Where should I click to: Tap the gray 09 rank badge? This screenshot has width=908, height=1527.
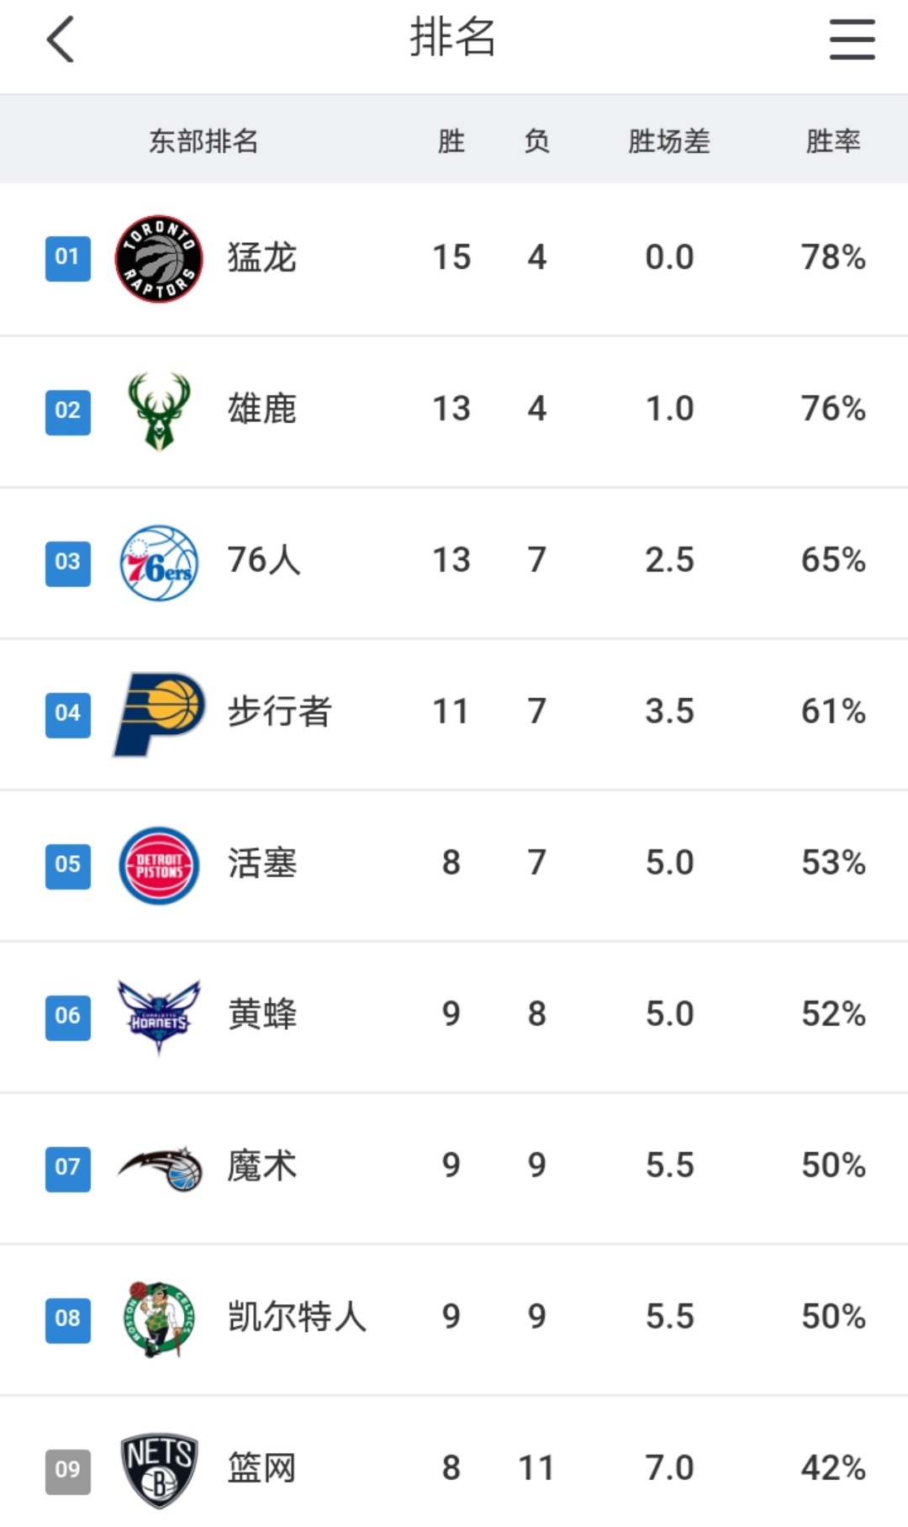pyautogui.click(x=68, y=1470)
